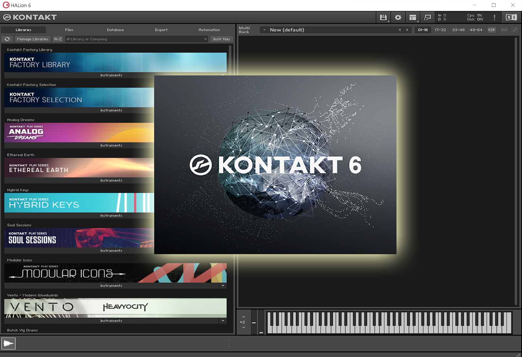This screenshot has height=357, width=522.
Task: Open Ethereal Earth Instruments
Action: tap(111, 180)
